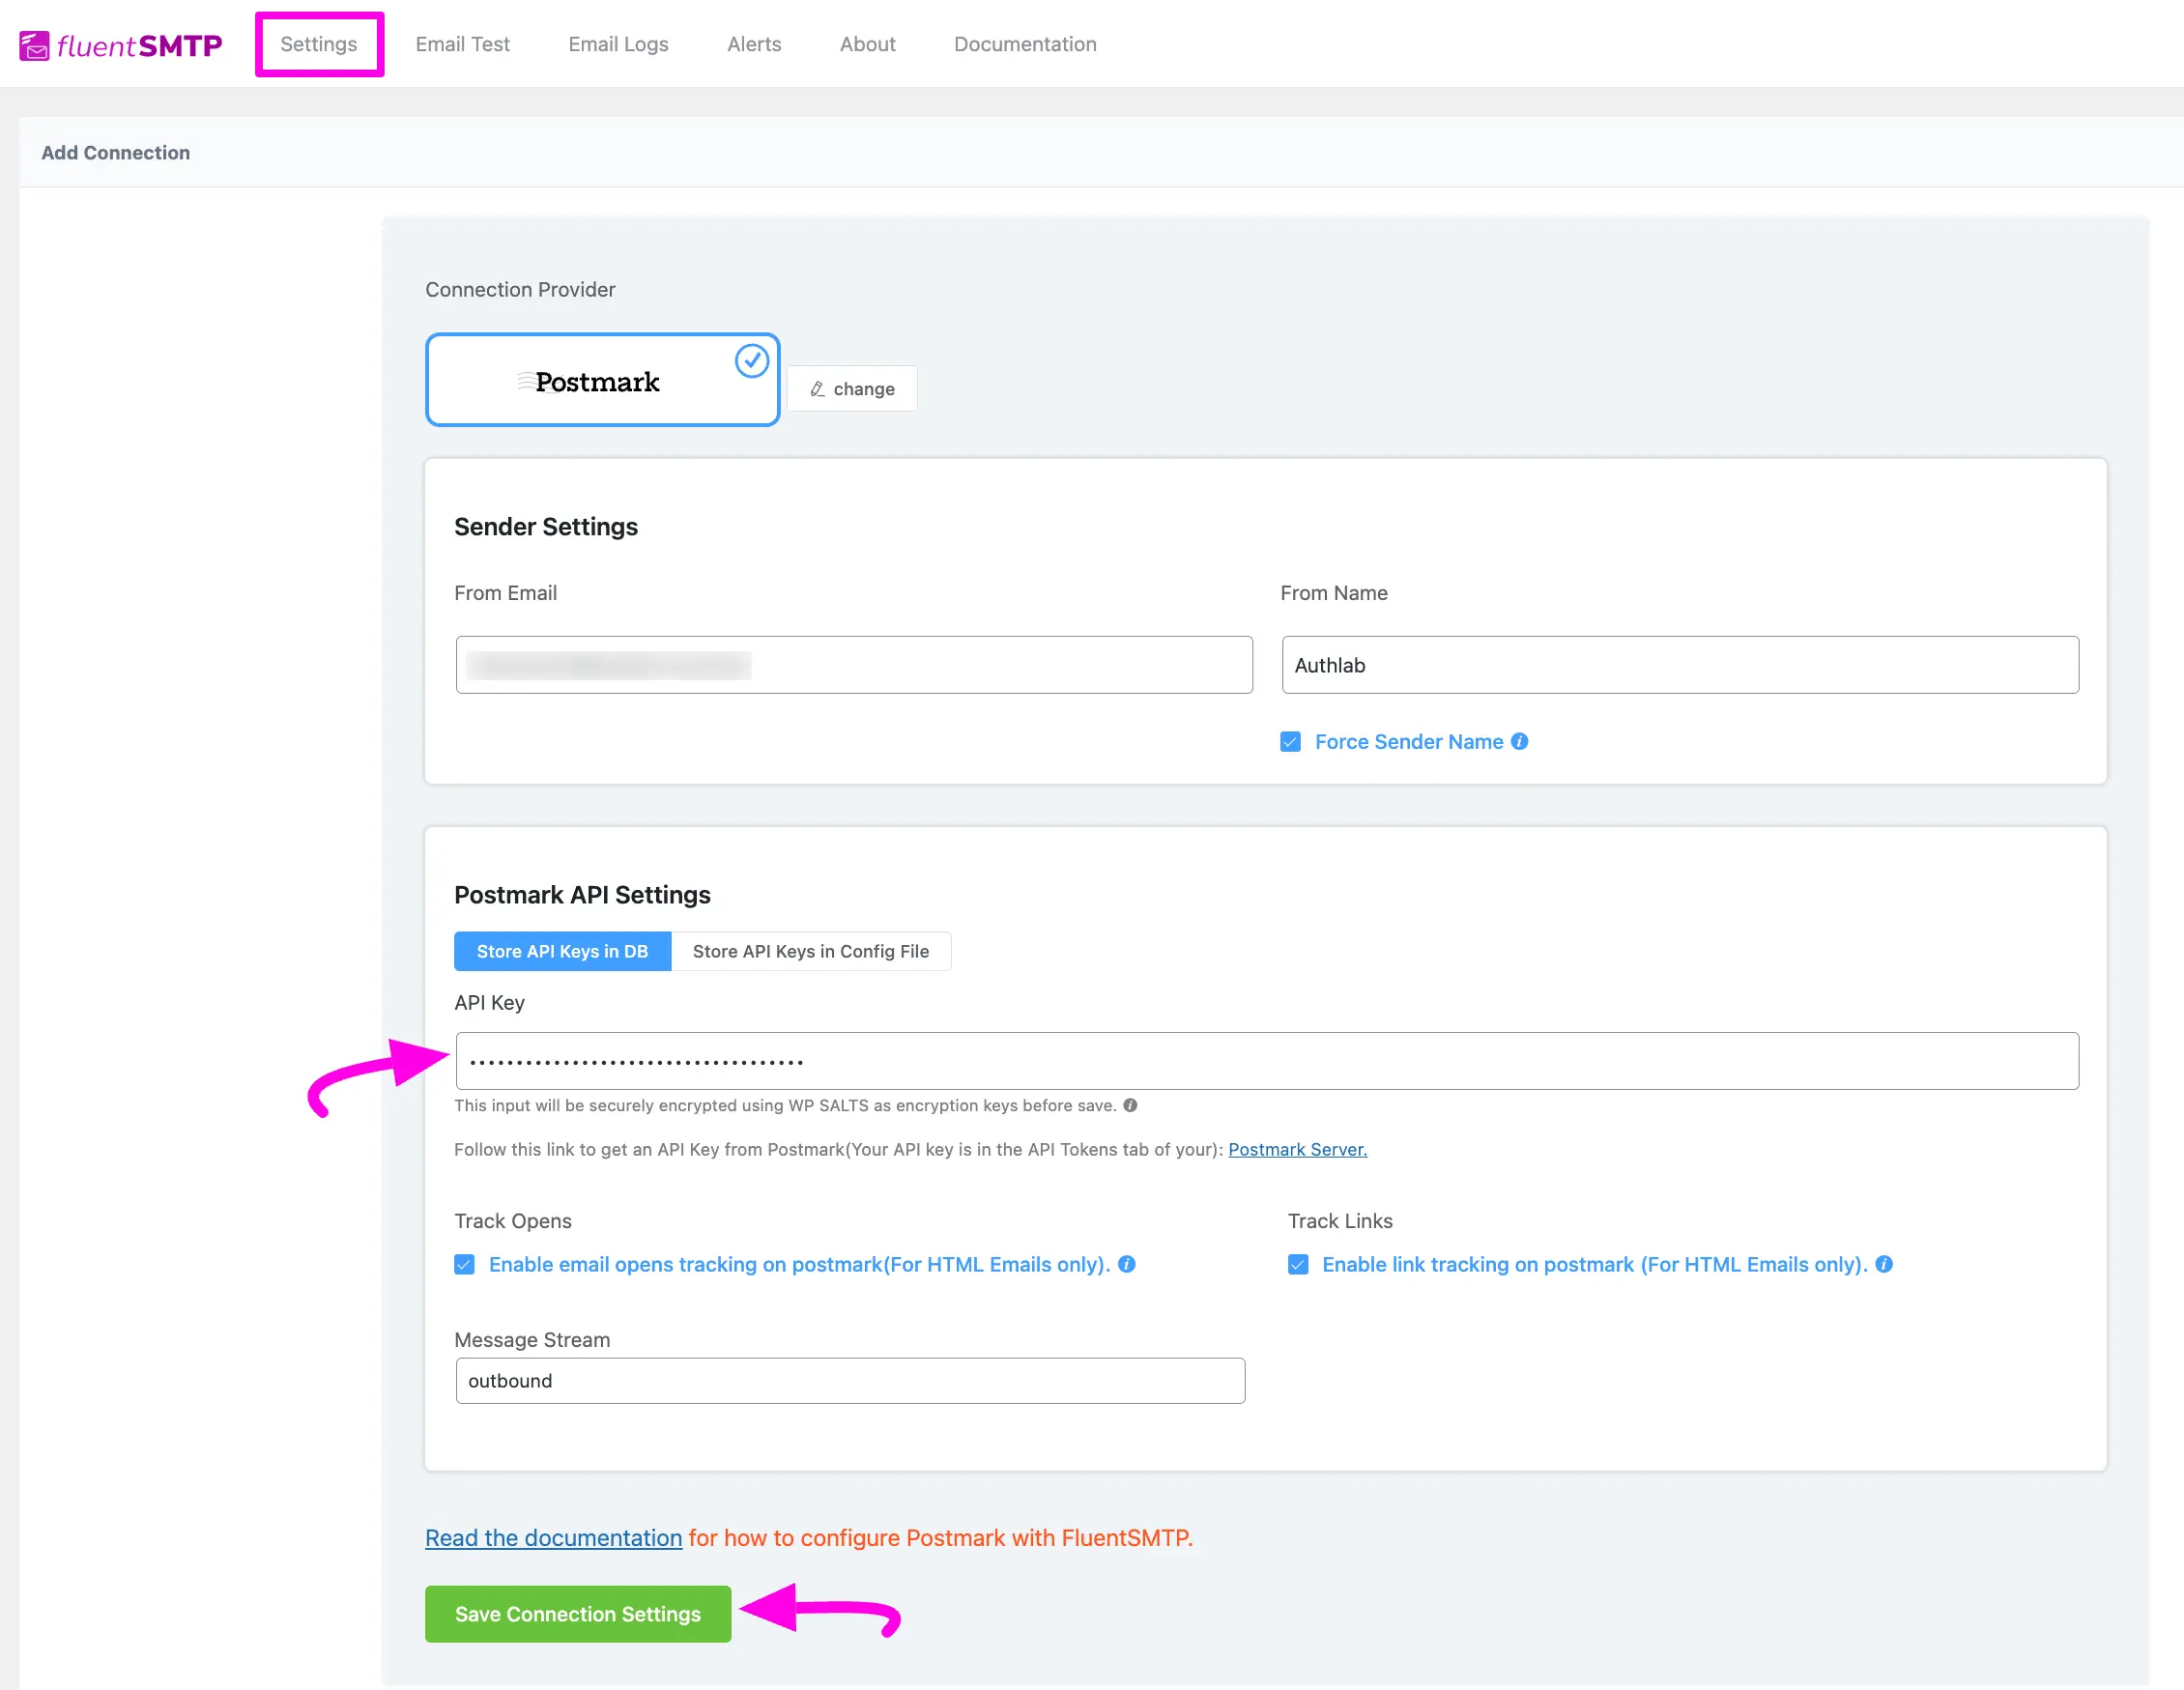Click the Sender Settings heading
The height and width of the screenshot is (1690, 2184).
(x=546, y=527)
